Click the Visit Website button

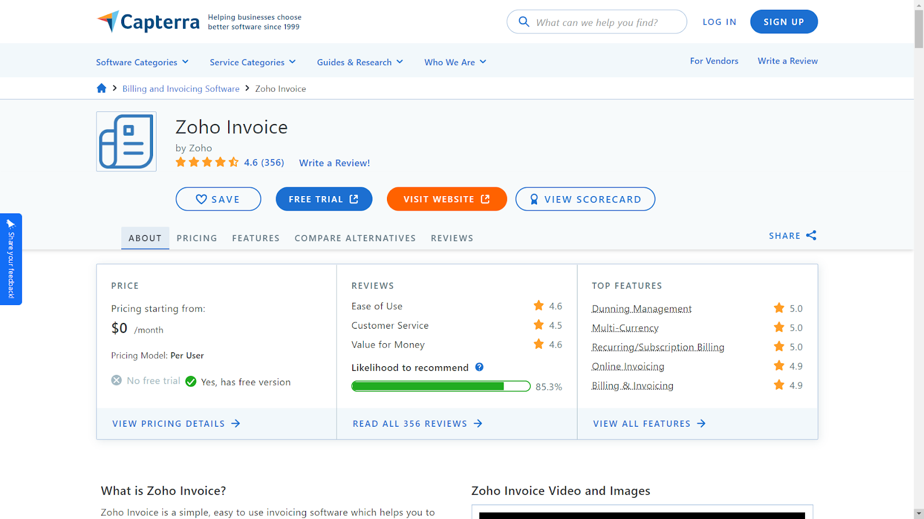pyautogui.click(x=447, y=199)
